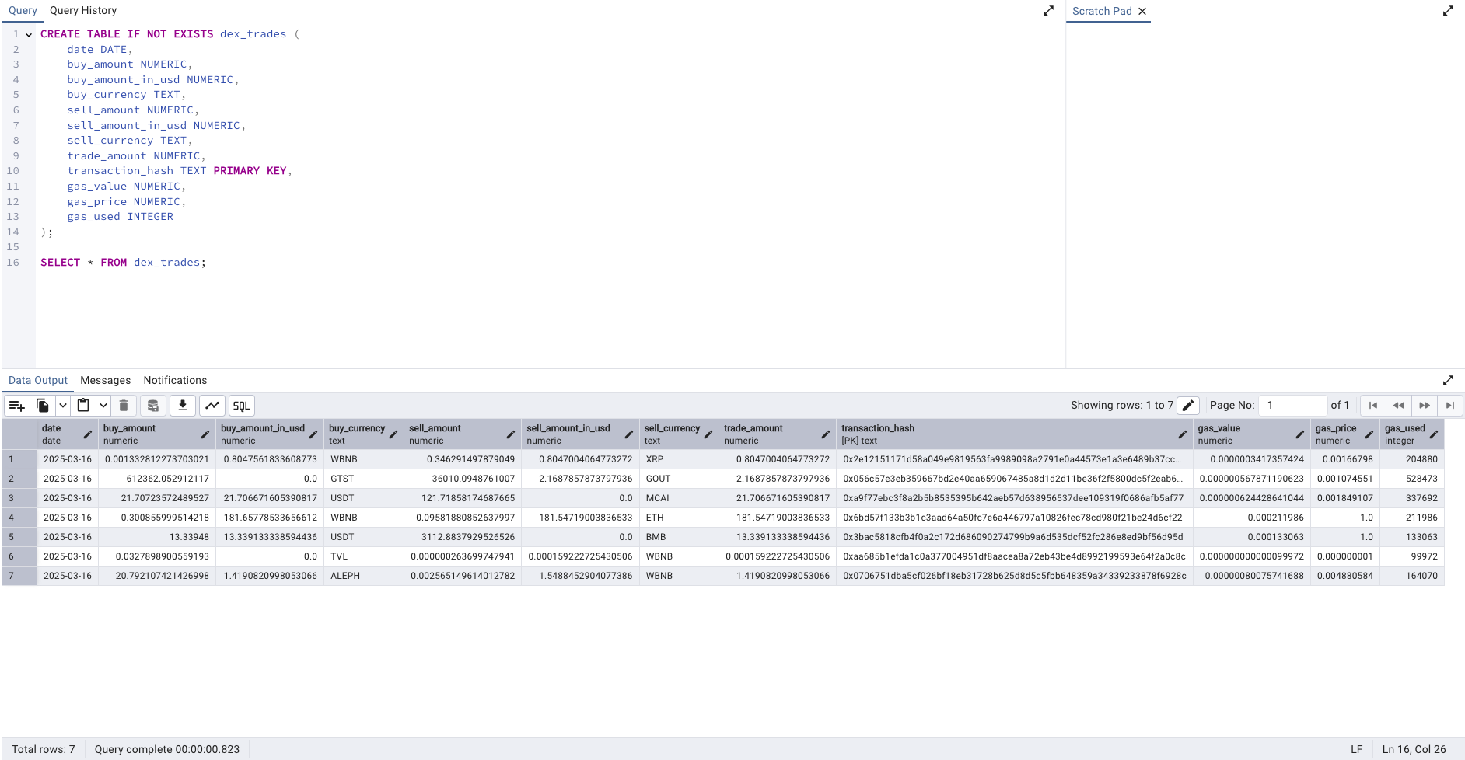Click edit pencil on gas_used column
The image size is (1465, 760).
pyautogui.click(x=1434, y=434)
